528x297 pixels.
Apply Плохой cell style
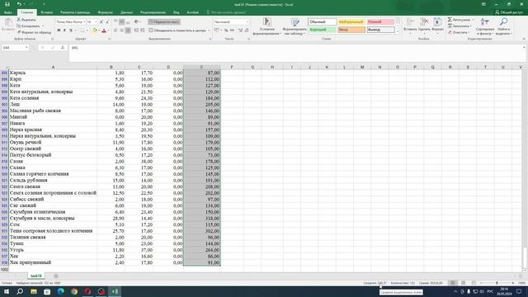tap(380, 22)
